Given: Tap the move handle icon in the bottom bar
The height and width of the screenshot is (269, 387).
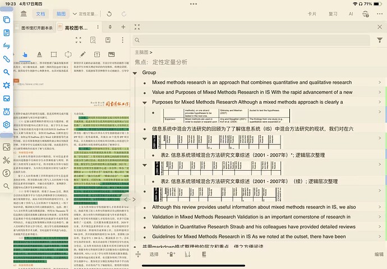Looking at the screenshot, I should click(x=138, y=254).
